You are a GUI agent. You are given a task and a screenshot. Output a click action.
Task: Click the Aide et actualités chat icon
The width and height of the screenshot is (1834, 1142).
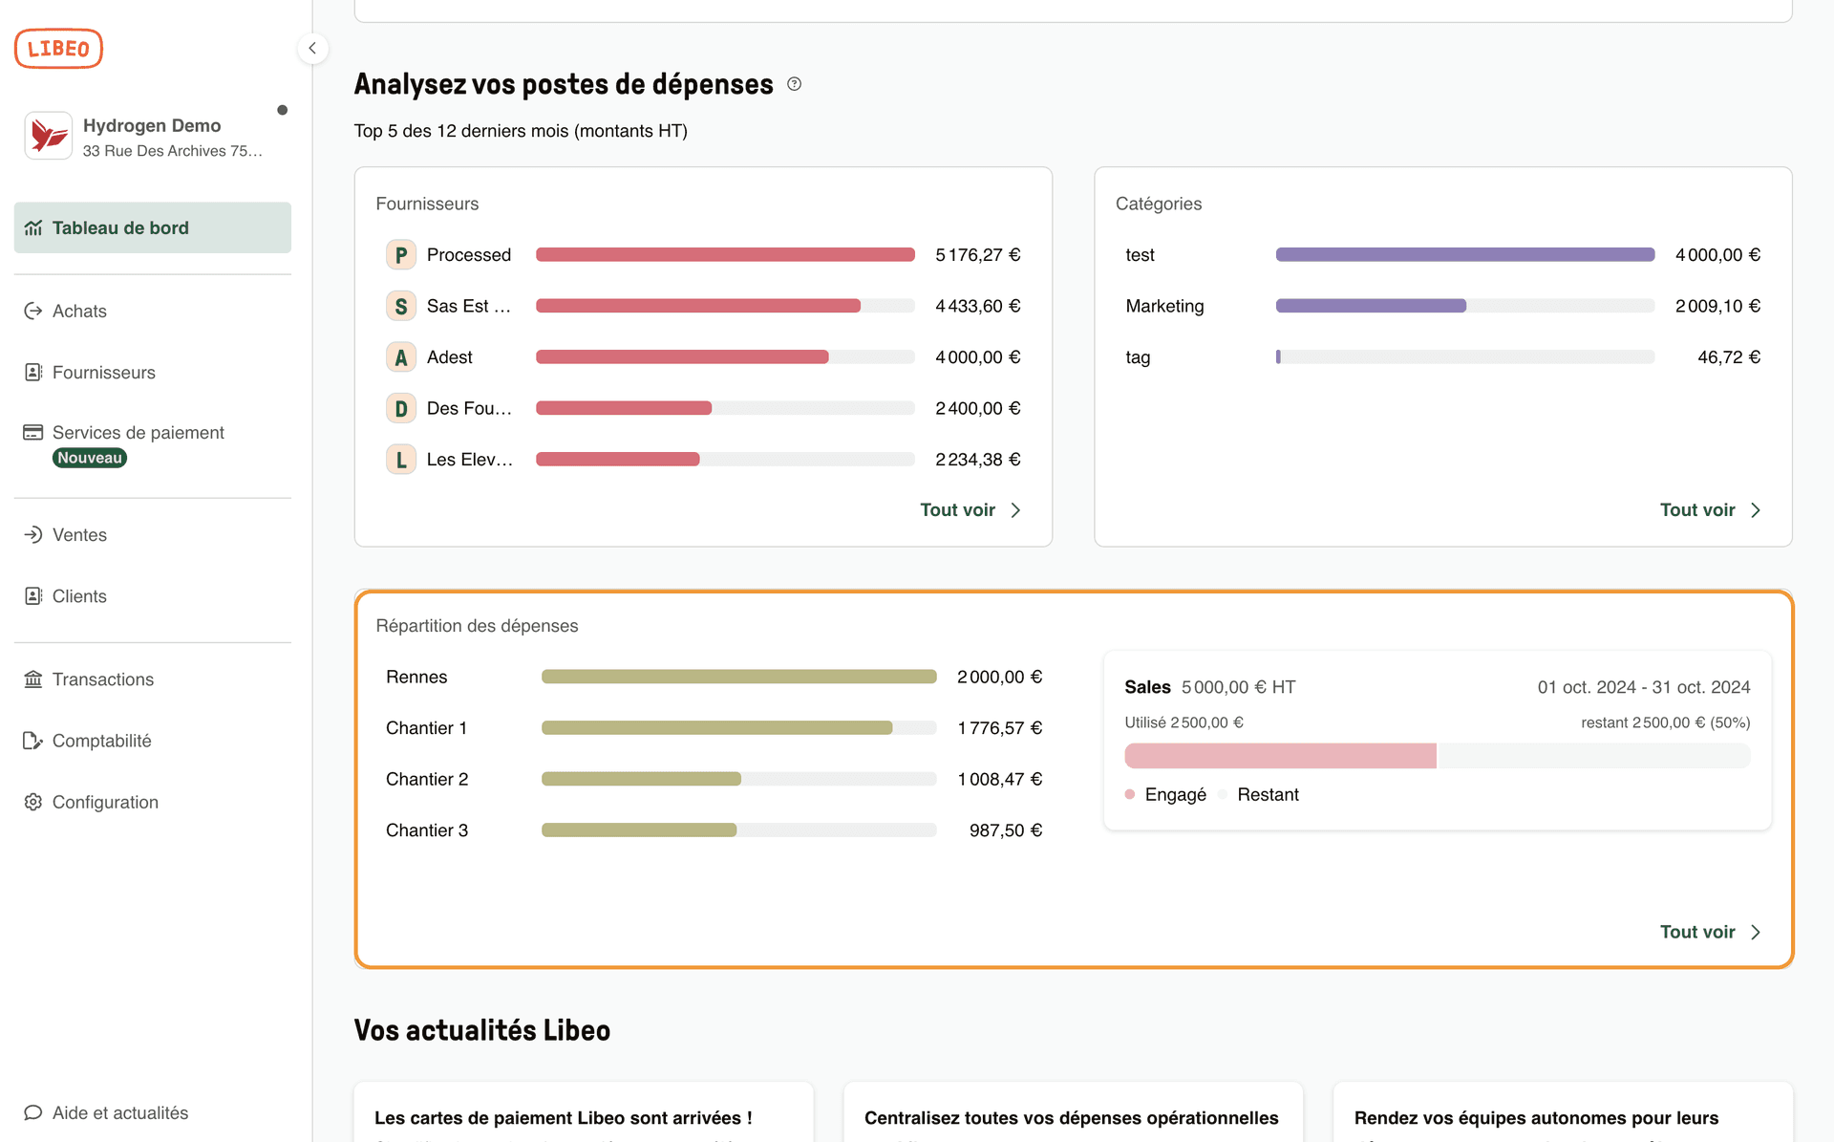33,1112
